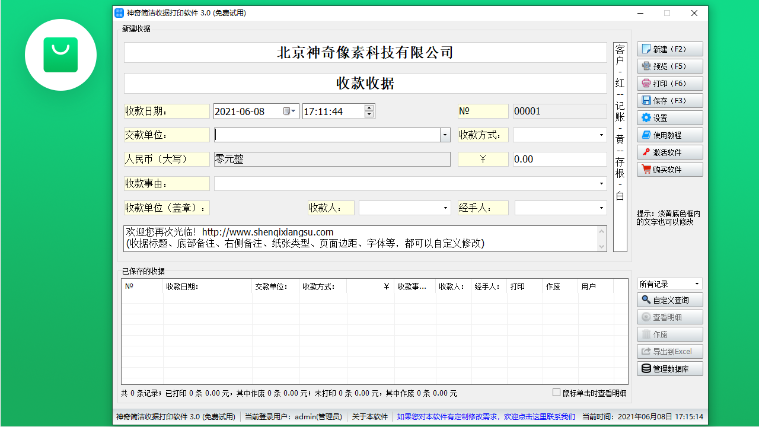Click 购买软件 shopping cart button
This screenshot has height=427, width=759.
coord(670,170)
